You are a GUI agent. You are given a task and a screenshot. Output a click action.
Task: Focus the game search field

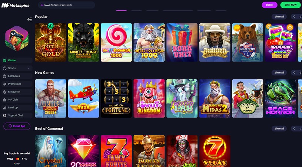66,5
